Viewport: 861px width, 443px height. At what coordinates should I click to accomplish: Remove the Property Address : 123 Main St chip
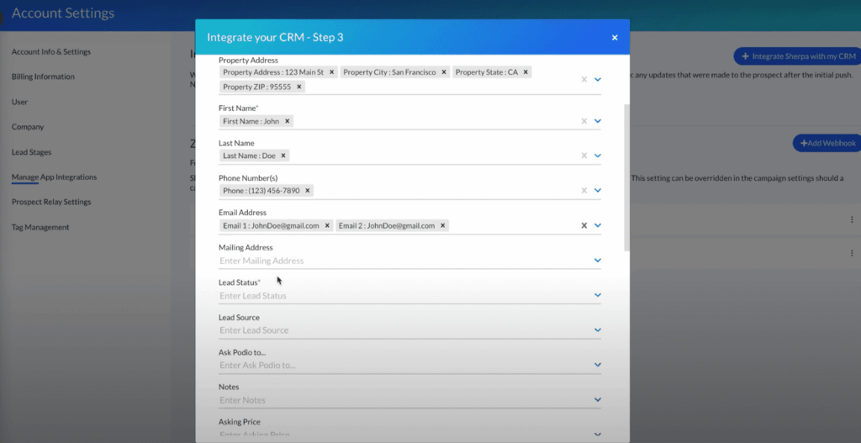tap(331, 72)
